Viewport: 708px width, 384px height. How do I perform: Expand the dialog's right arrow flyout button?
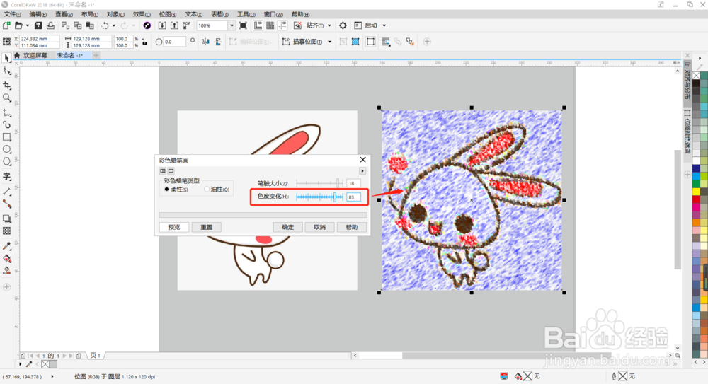pyautogui.click(x=362, y=171)
